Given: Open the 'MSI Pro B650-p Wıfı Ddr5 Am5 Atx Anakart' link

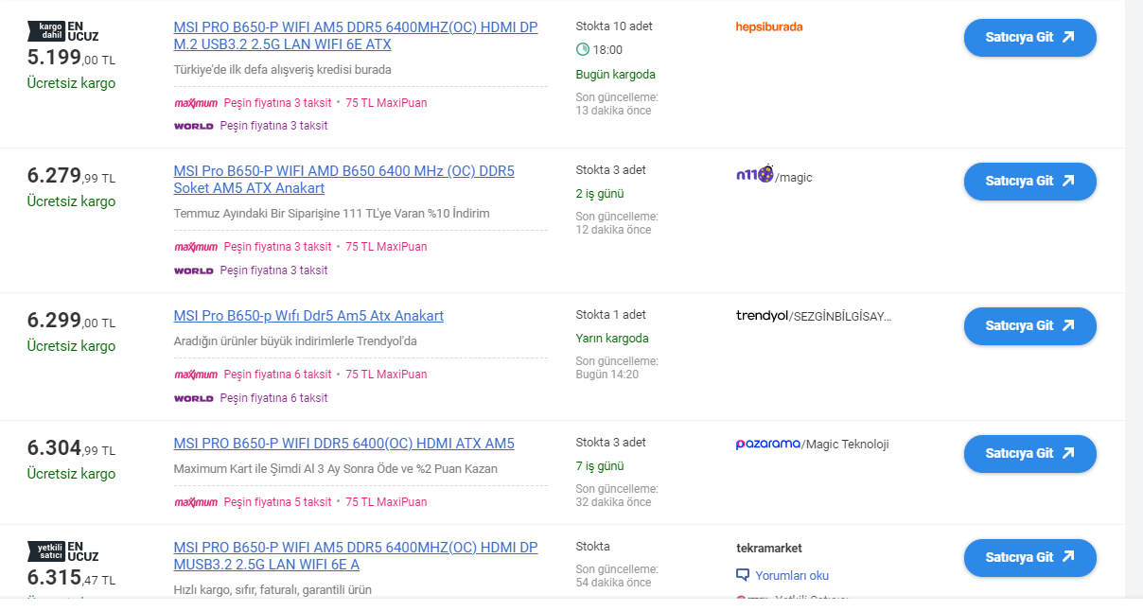Looking at the screenshot, I should tap(308, 316).
